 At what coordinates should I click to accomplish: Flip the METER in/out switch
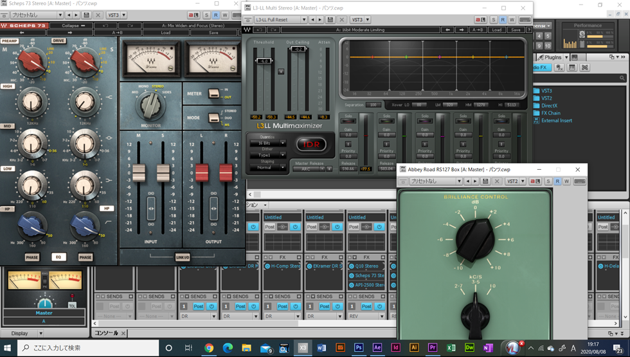(x=213, y=93)
